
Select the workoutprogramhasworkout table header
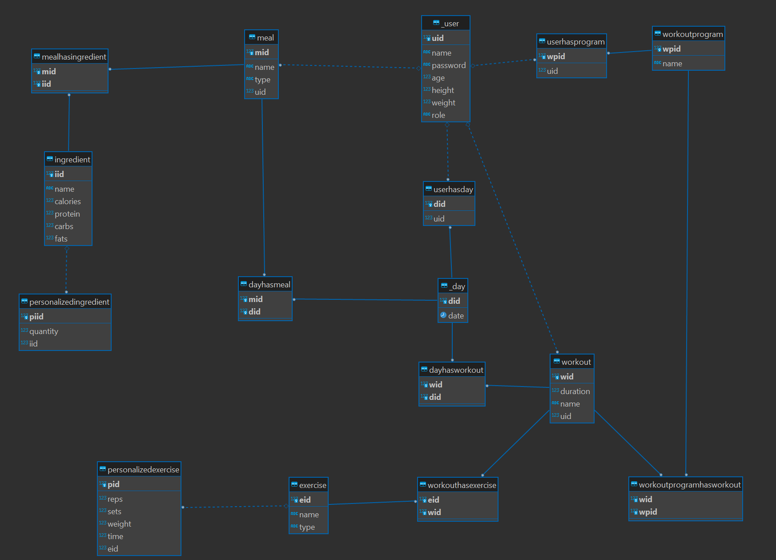pyautogui.click(x=689, y=485)
